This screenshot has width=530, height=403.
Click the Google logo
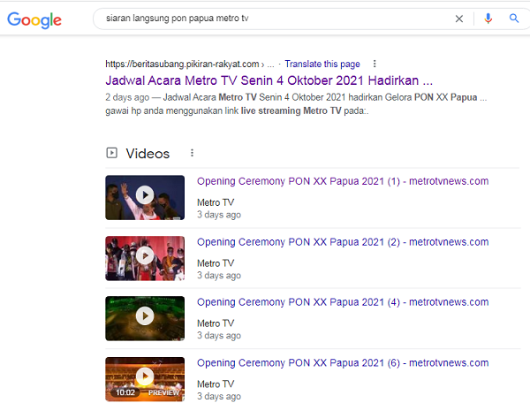coord(34,19)
